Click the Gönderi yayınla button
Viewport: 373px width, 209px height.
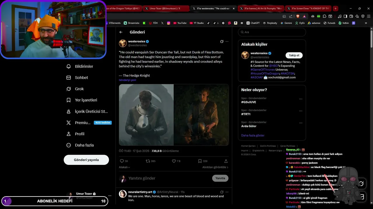tap(86, 160)
